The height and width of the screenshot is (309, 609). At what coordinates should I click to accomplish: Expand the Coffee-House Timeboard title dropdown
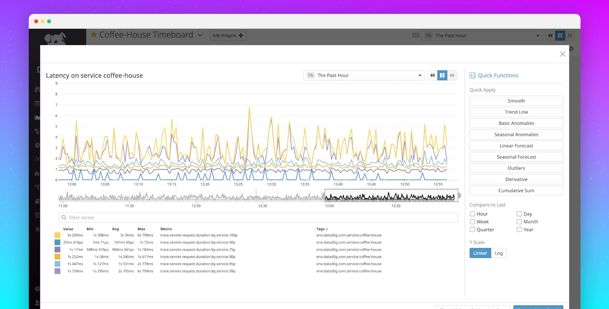200,35
